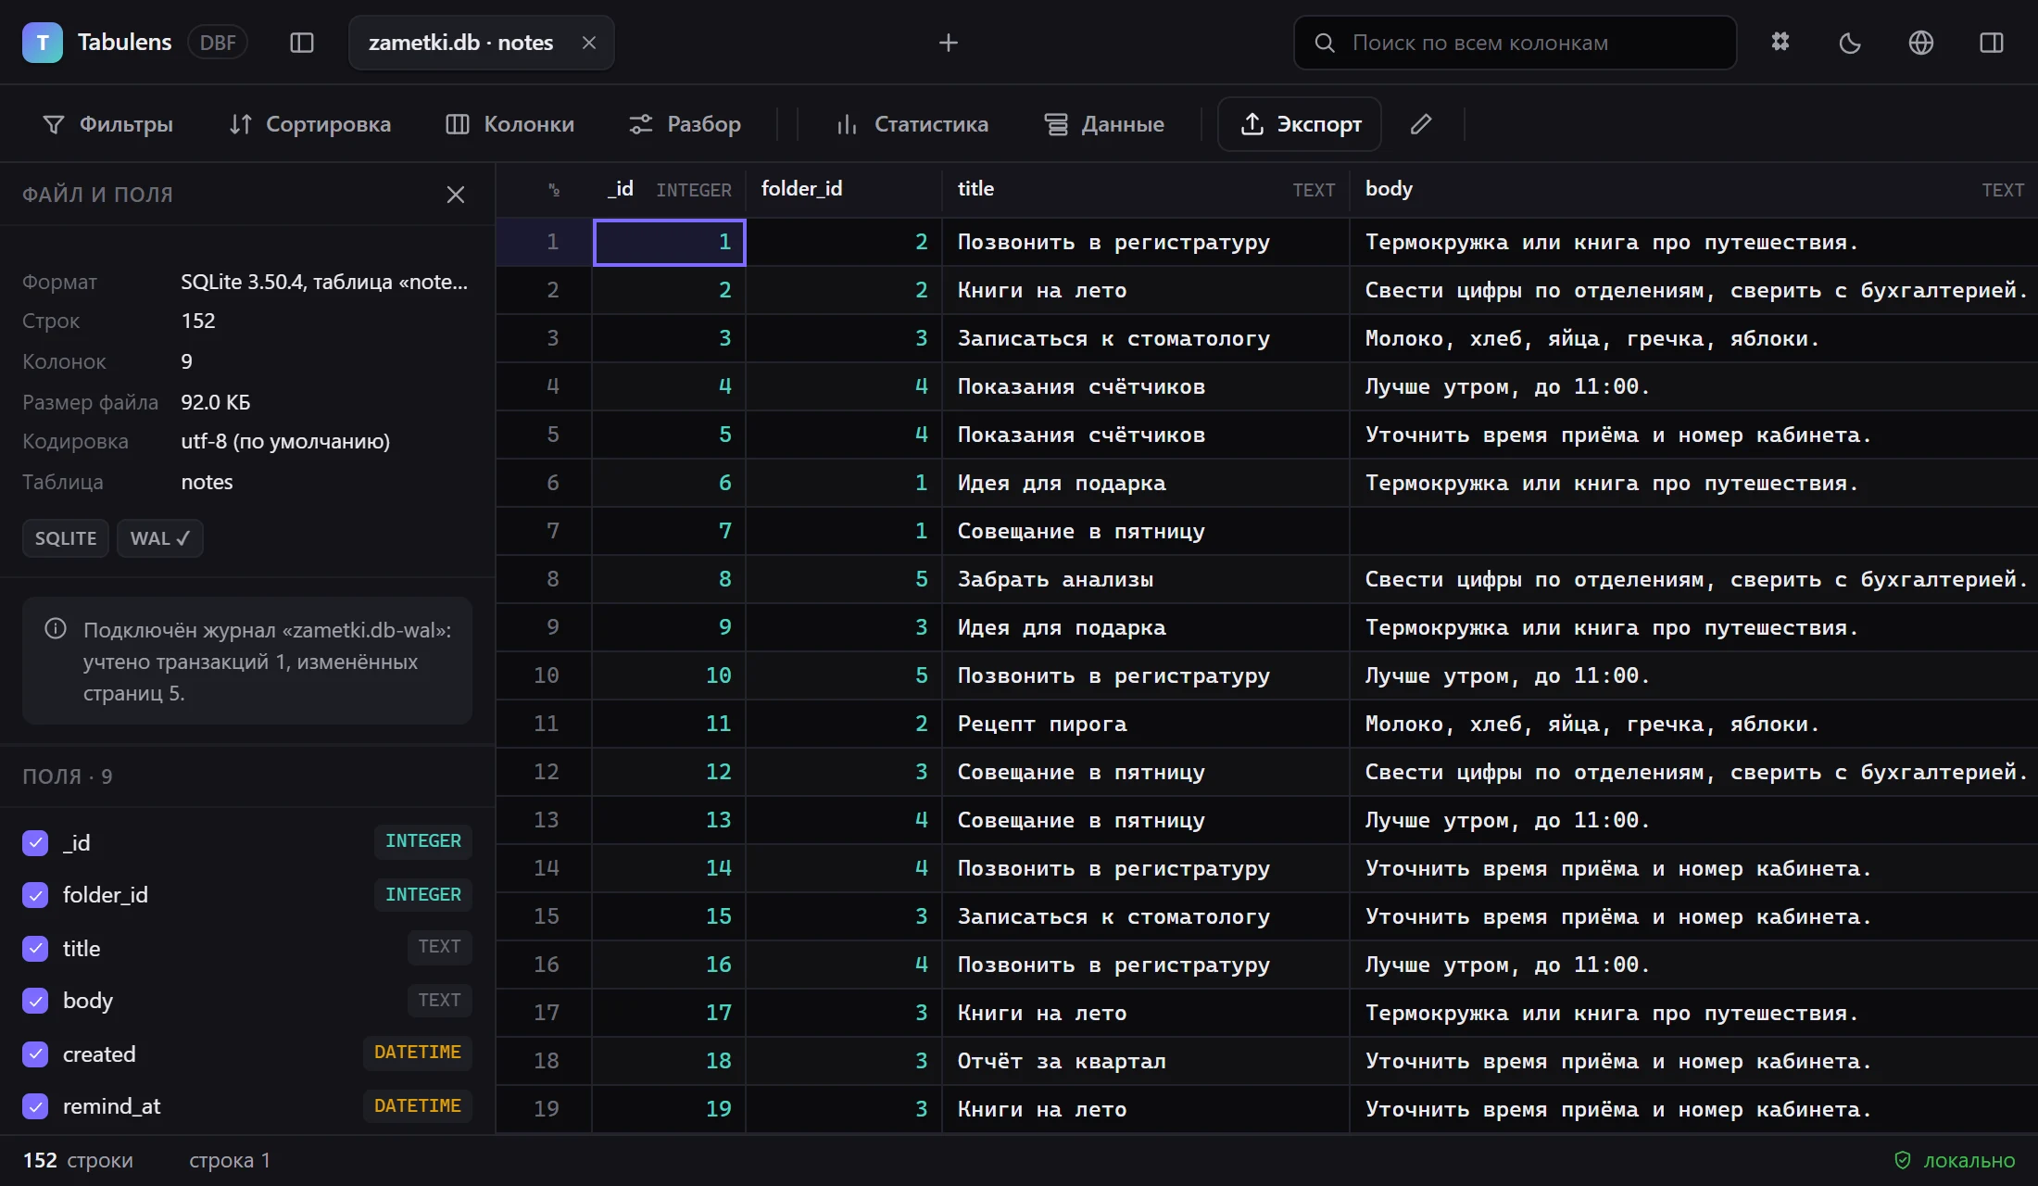Open the Разбор settings
This screenshot has height=1186, width=2038.
pos(685,124)
